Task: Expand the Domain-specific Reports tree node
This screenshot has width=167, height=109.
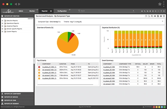Action: 2,29
